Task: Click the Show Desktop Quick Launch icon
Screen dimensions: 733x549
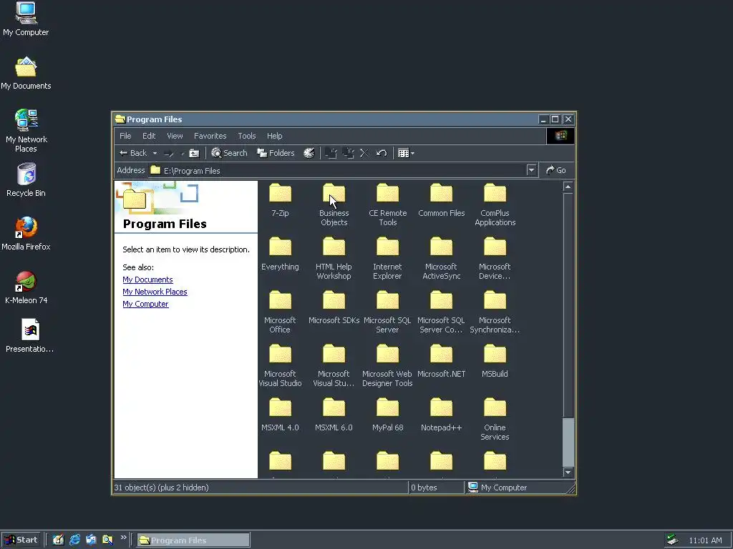Action: [x=59, y=540]
